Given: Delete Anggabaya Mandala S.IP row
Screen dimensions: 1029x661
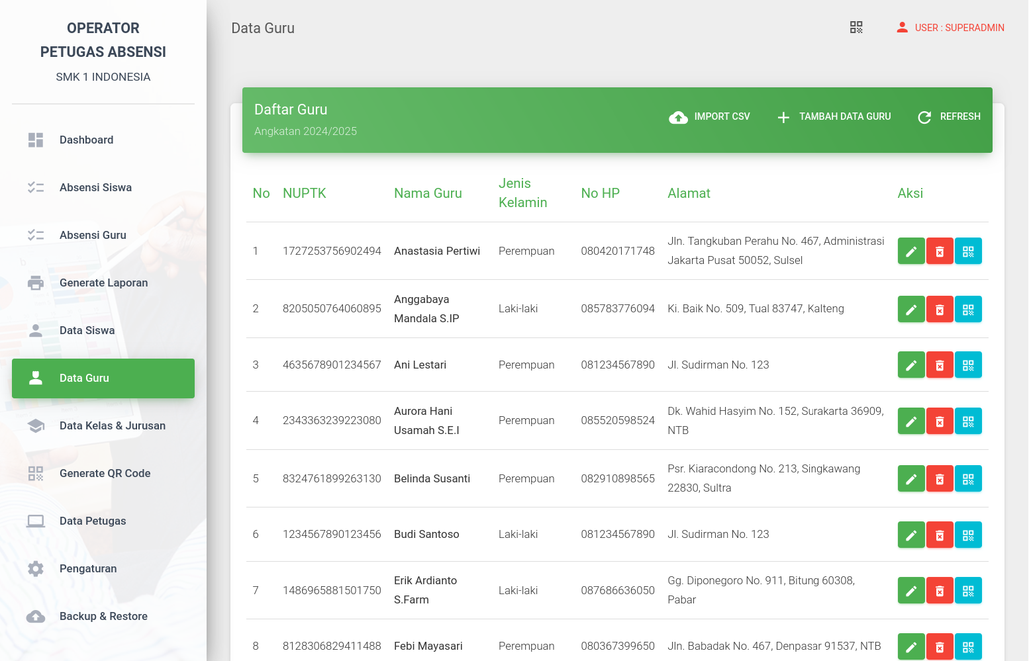Looking at the screenshot, I should pos(940,309).
